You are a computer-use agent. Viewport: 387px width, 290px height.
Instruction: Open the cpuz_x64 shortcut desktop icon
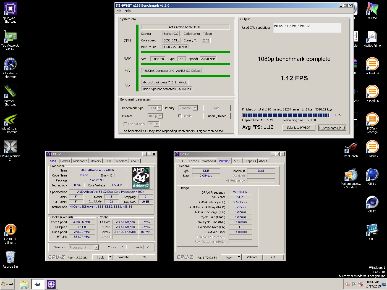tap(10, 12)
